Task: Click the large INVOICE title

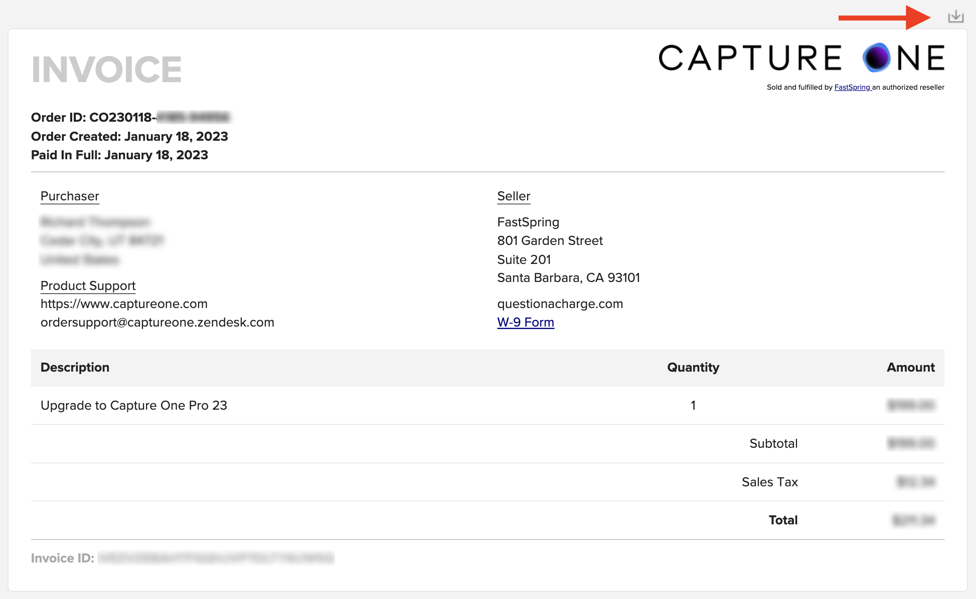Action: point(106,69)
